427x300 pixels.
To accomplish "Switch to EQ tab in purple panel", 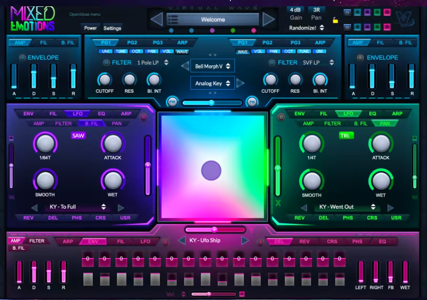I will pyautogui.click(x=101, y=113).
